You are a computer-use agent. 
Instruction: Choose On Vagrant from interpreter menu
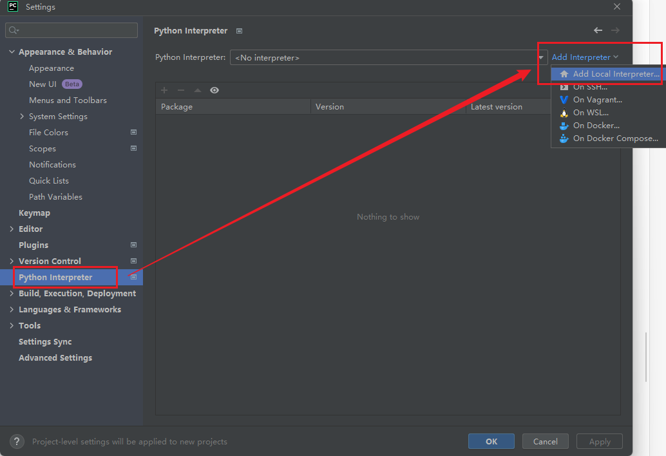pyautogui.click(x=608, y=100)
